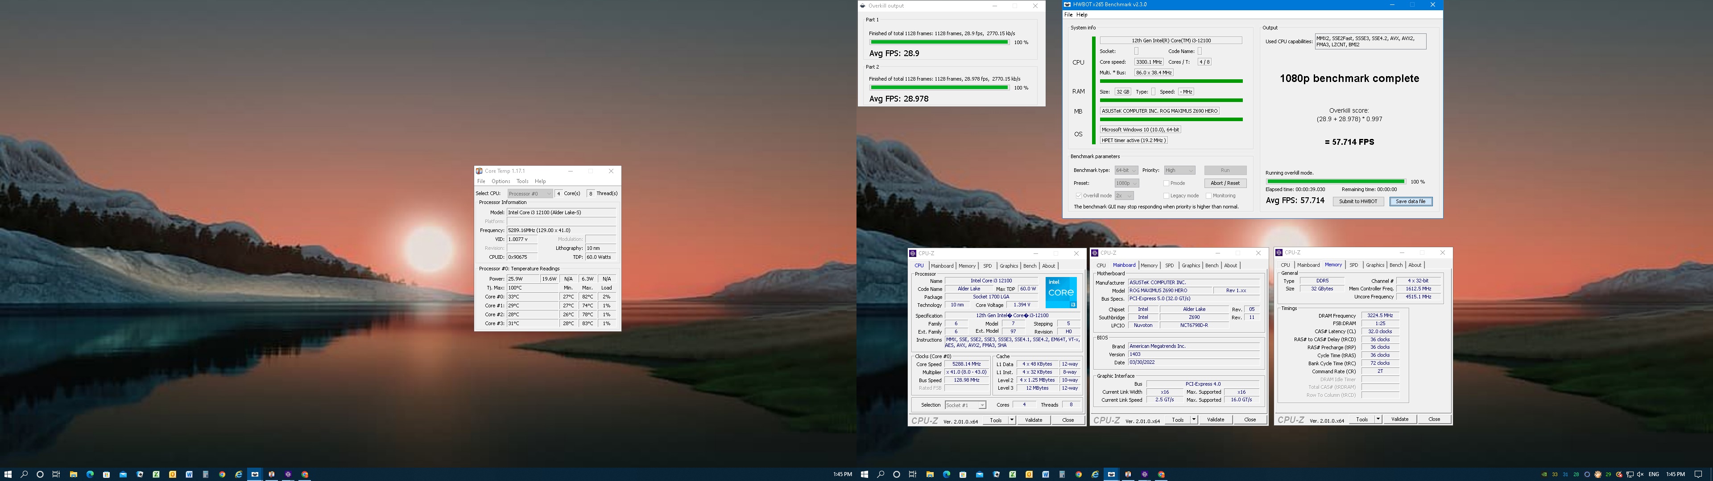Open the HWBOT x265 Help menu
The width and height of the screenshot is (1713, 481).
click(x=1082, y=15)
